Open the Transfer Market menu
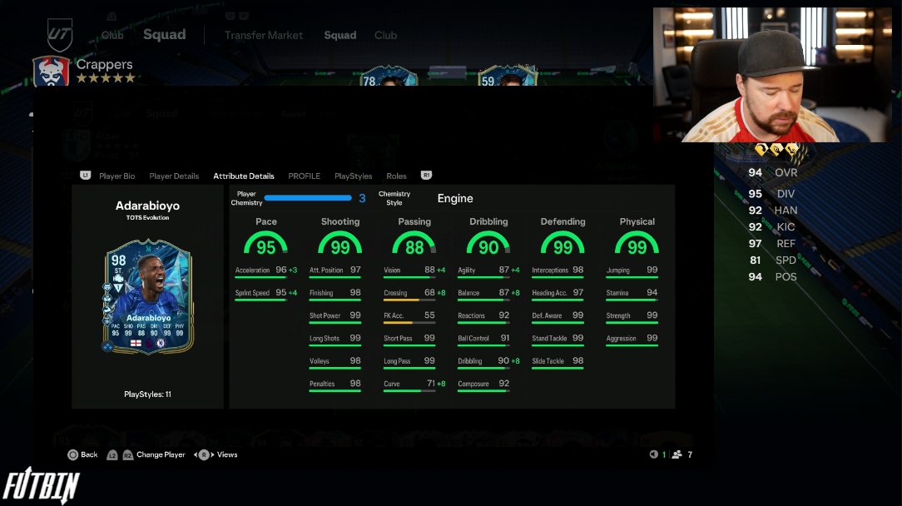The width and height of the screenshot is (902, 506). [264, 35]
